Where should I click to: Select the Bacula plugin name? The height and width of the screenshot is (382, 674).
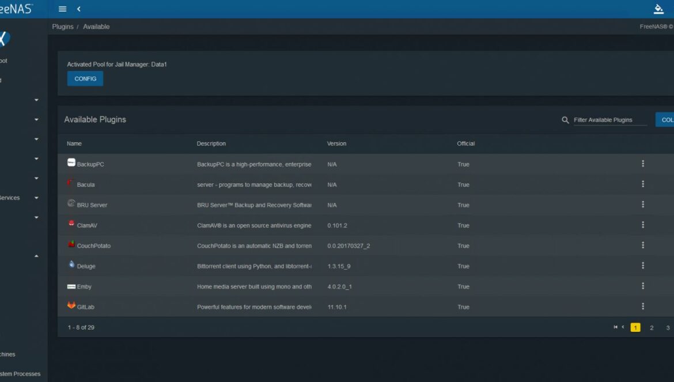click(85, 185)
